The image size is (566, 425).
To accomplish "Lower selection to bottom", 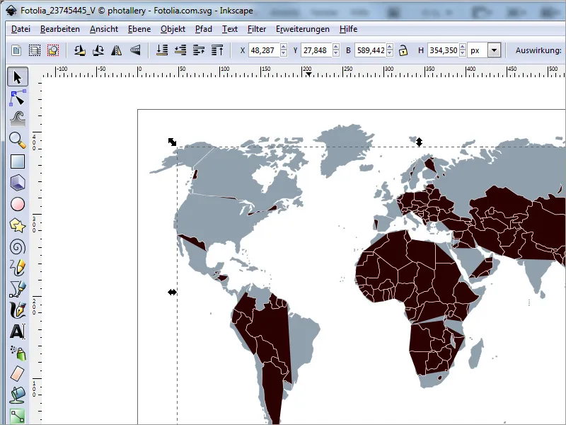I will [x=162, y=50].
